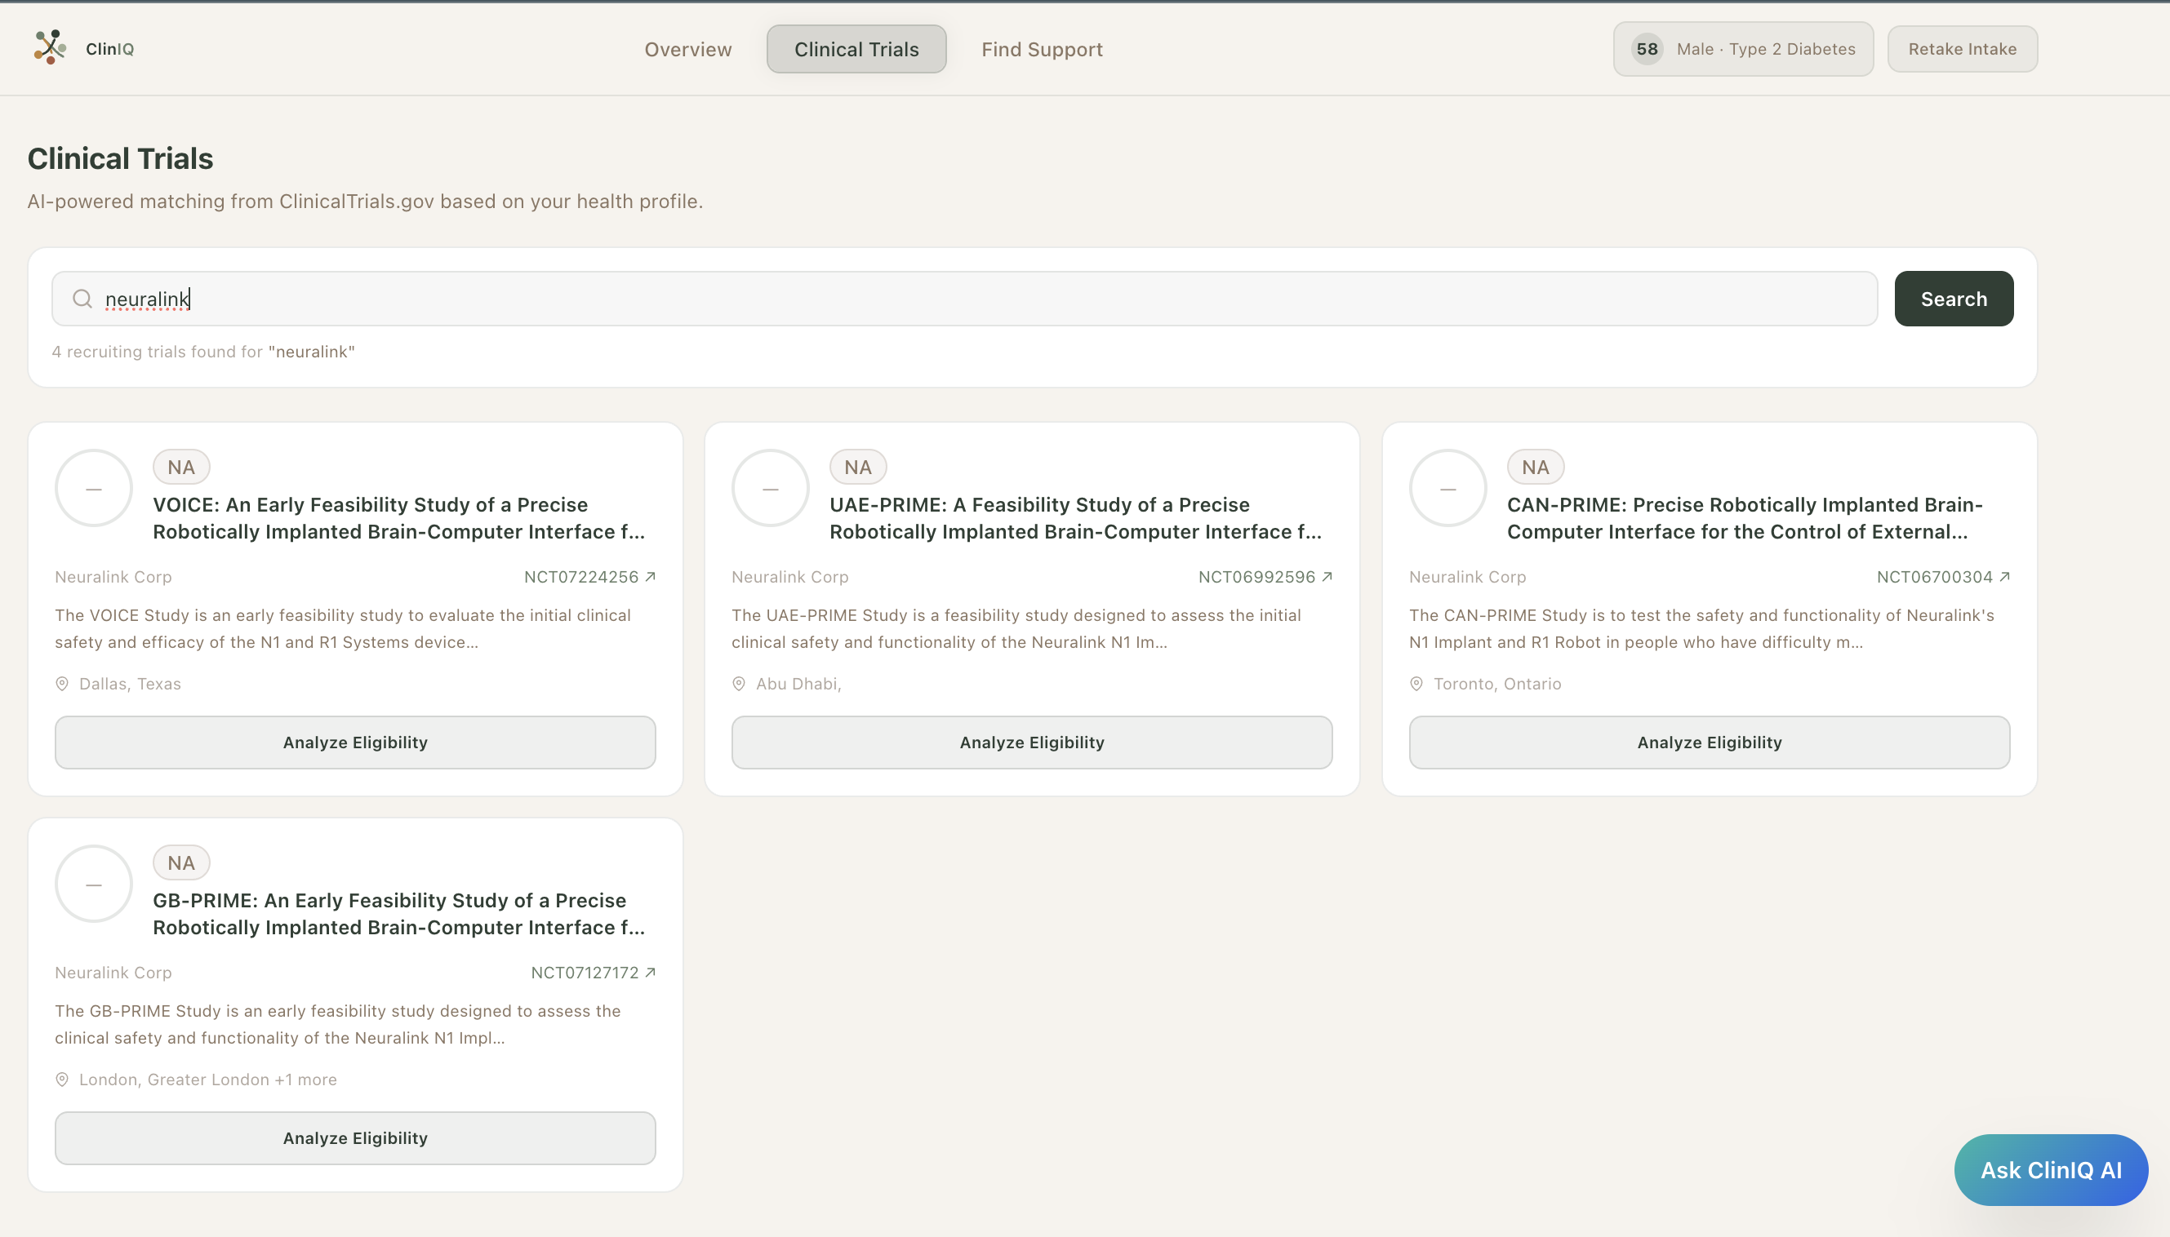Switch to the Overview tab
2170x1237 pixels.
click(687, 49)
